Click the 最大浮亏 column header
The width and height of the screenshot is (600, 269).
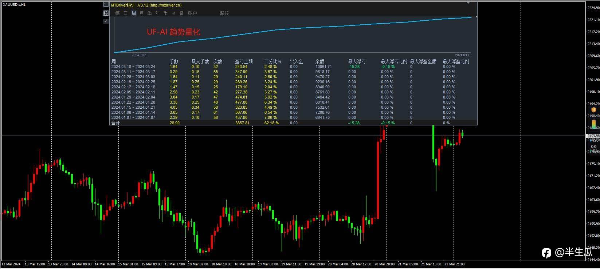coord(357,61)
